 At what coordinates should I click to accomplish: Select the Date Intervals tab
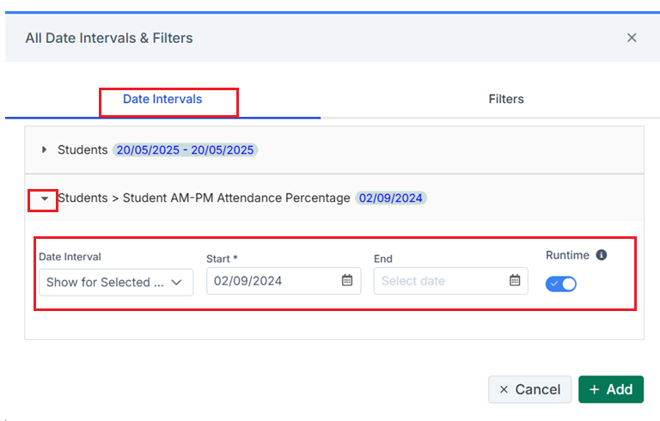coord(162,100)
